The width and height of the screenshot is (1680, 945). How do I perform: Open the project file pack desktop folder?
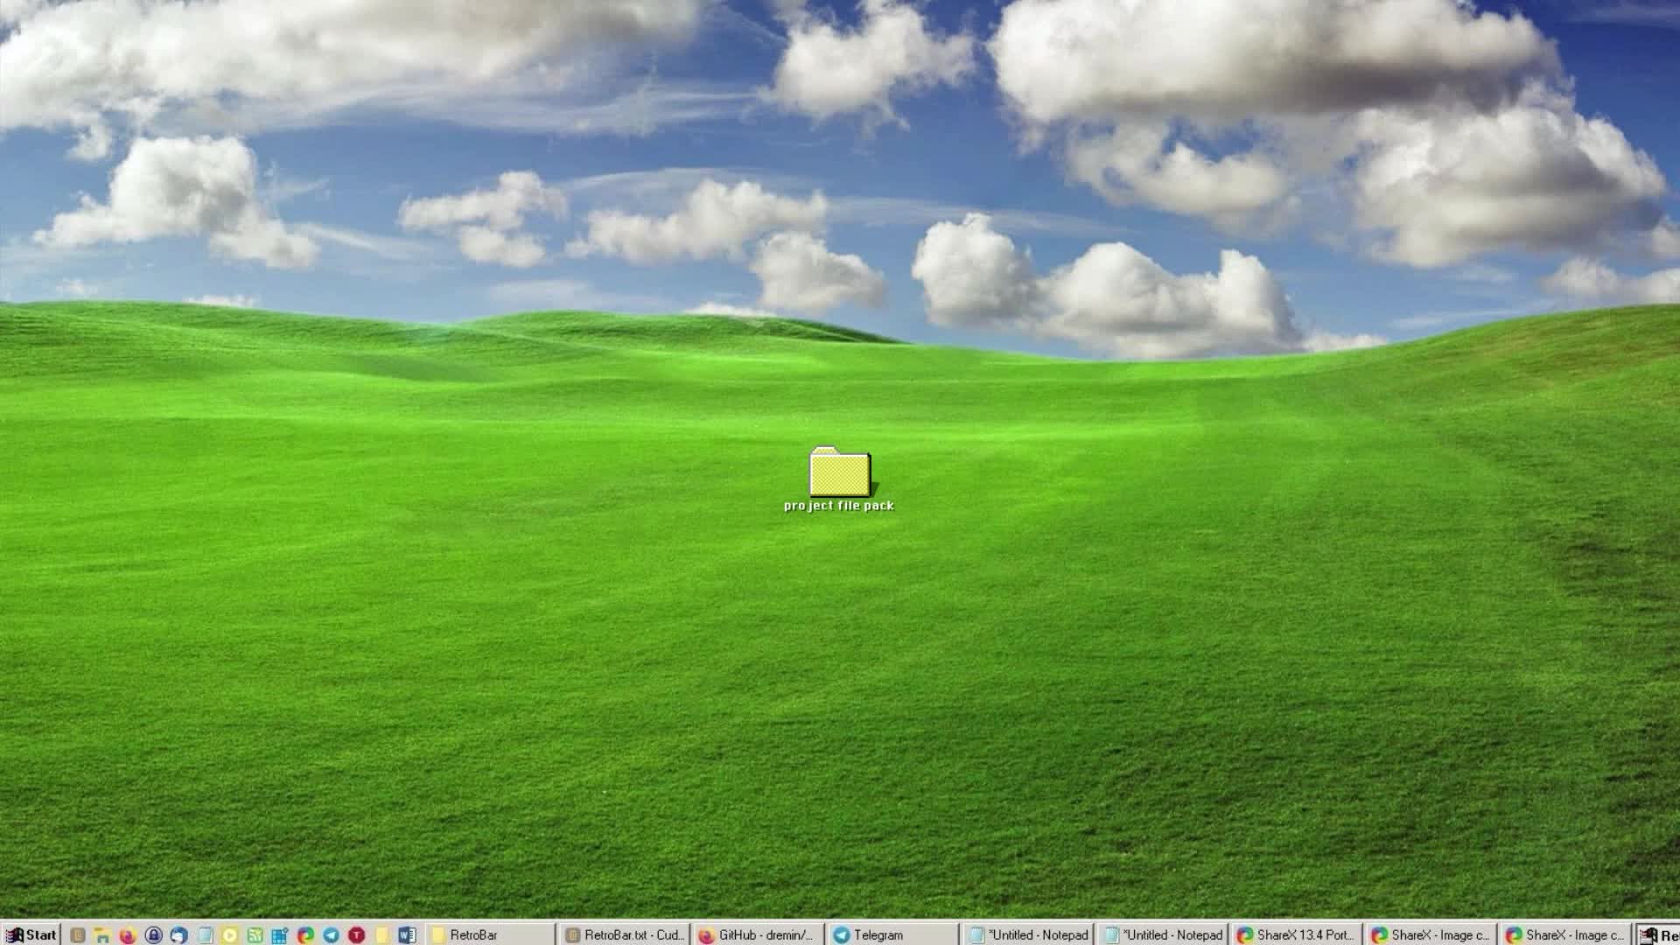click(839, 479)
